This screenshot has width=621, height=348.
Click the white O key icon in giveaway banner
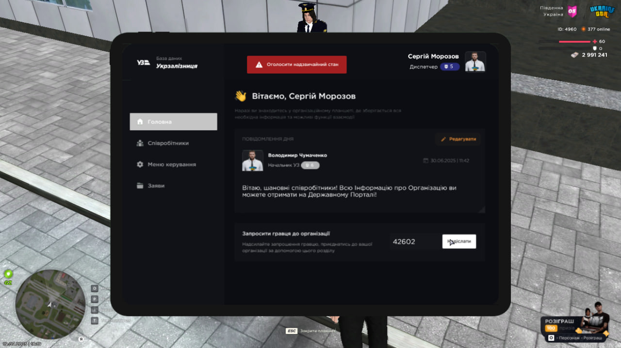551,338
